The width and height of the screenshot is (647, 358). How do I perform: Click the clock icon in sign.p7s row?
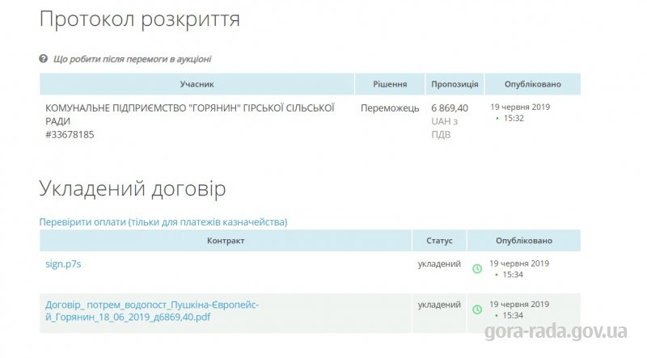477,269
